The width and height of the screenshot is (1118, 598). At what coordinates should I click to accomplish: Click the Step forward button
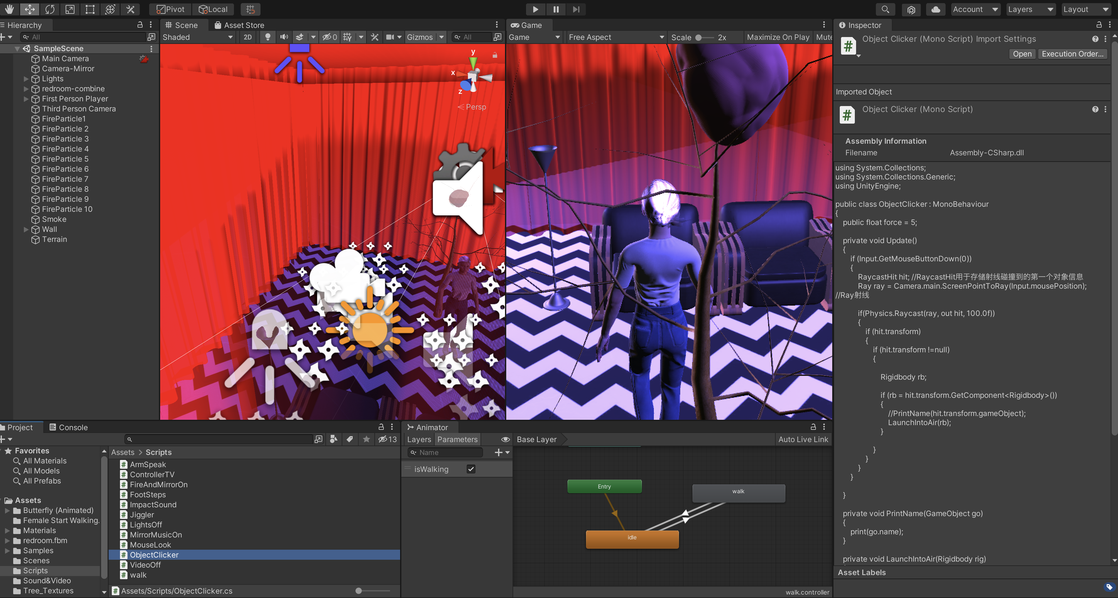coord(576,9)
